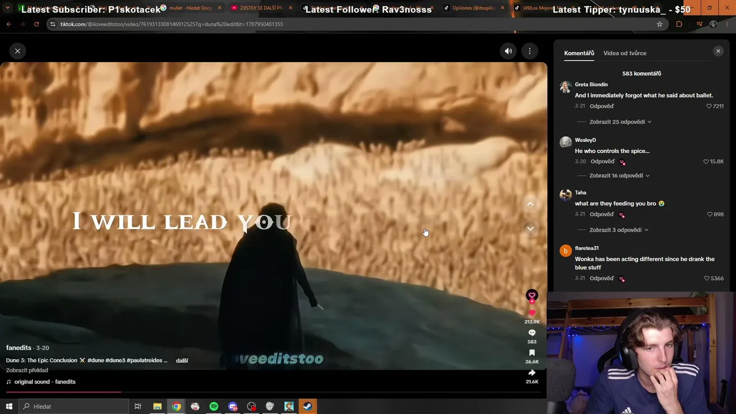Expand 25 replies under Greta Biondin's comment
Screen dimensions: 736x414
click(x=620, y=122)
